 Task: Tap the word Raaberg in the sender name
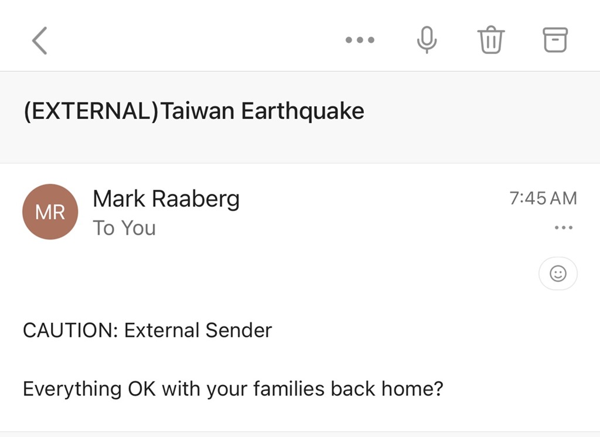pyautogui.click(x=196, y=199)
